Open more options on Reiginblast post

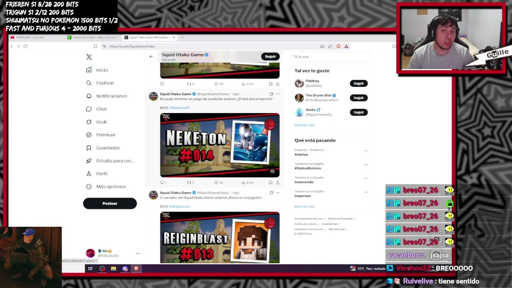tap(277, 193)
